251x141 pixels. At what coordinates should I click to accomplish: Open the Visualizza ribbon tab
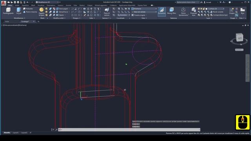[x=41, y=5]
